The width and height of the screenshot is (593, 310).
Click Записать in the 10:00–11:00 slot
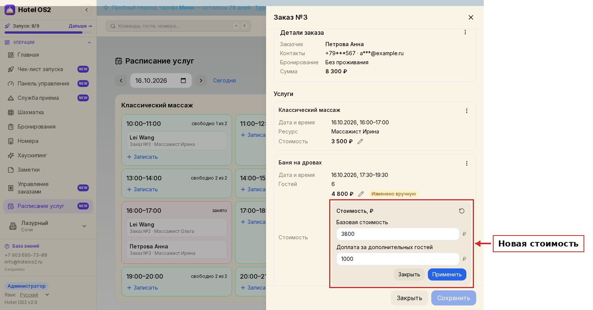click(x=142, y=157)
